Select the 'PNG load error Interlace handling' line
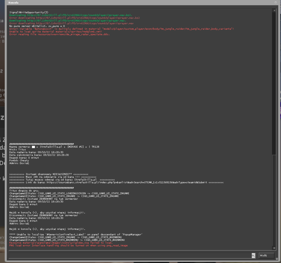Viewport: 281px width, 263px height. (68, 246)
